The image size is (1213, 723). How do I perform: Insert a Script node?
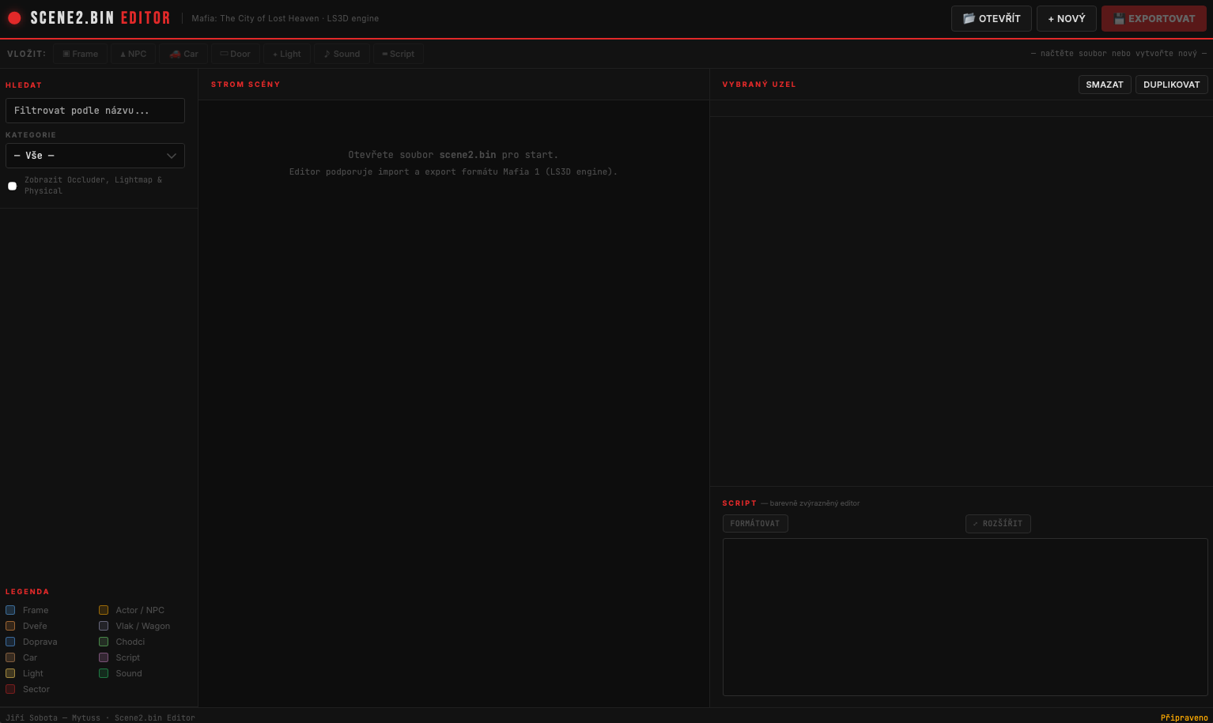click(x=398, y=54)
